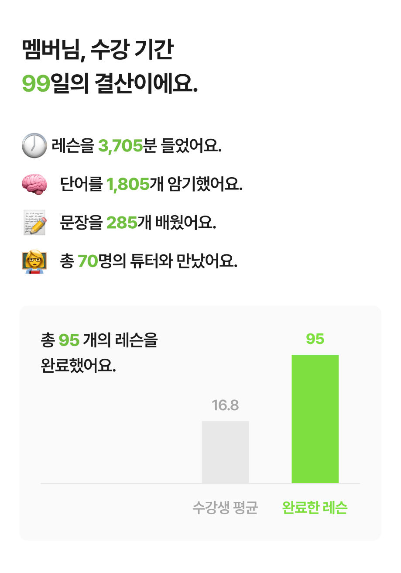Click the 완료했어요 text in chart card

79,365
